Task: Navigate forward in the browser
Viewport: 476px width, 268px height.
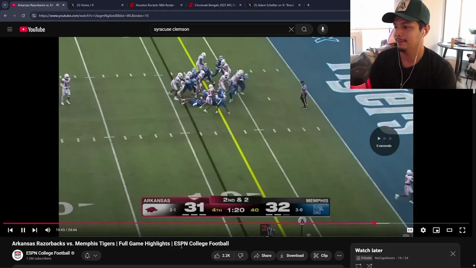Action: click(14, 16)
